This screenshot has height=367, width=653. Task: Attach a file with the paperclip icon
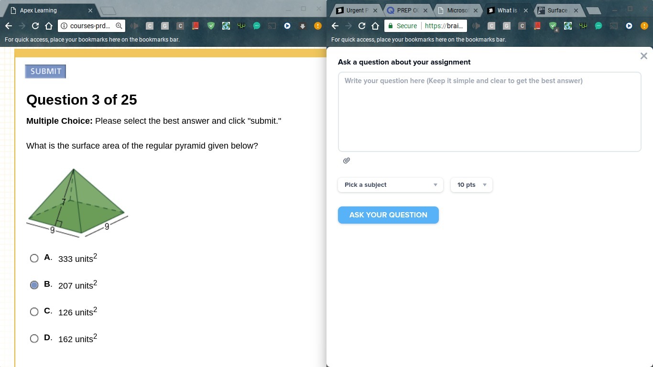pyautogui.click(x=347, y=161)
